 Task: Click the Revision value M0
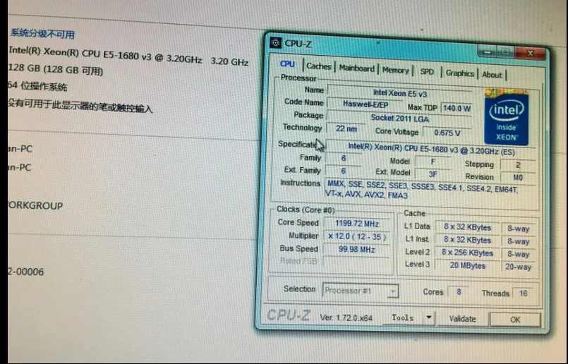point(518,178)
